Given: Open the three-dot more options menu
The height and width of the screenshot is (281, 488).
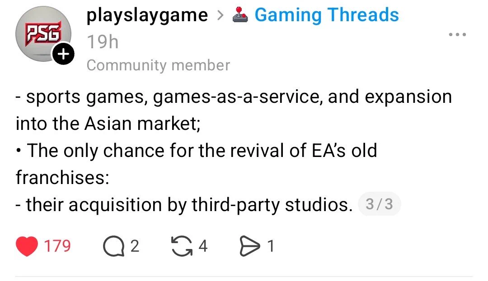Looking at the screenshot, I should [457, 34].
